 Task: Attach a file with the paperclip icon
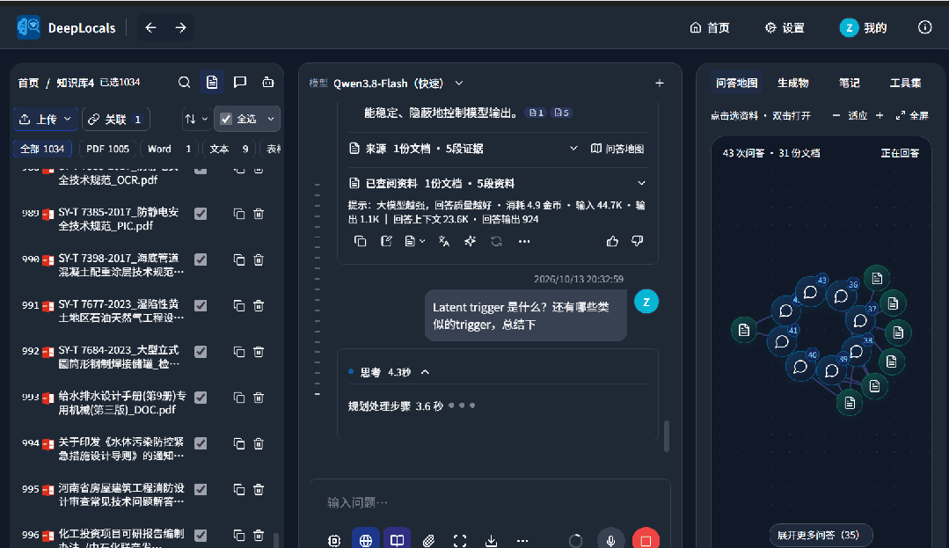[428, 540]
